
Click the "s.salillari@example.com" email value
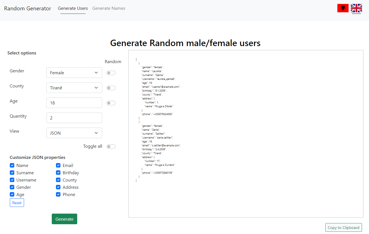pos(166,145)
